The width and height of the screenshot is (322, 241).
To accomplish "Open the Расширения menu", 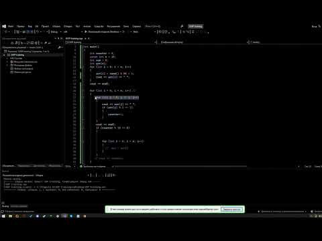I will tap(113, 26).
